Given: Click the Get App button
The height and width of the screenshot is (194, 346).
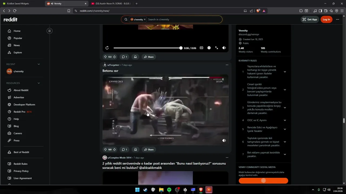Looking at the screenshot, I should coord(310,19).
